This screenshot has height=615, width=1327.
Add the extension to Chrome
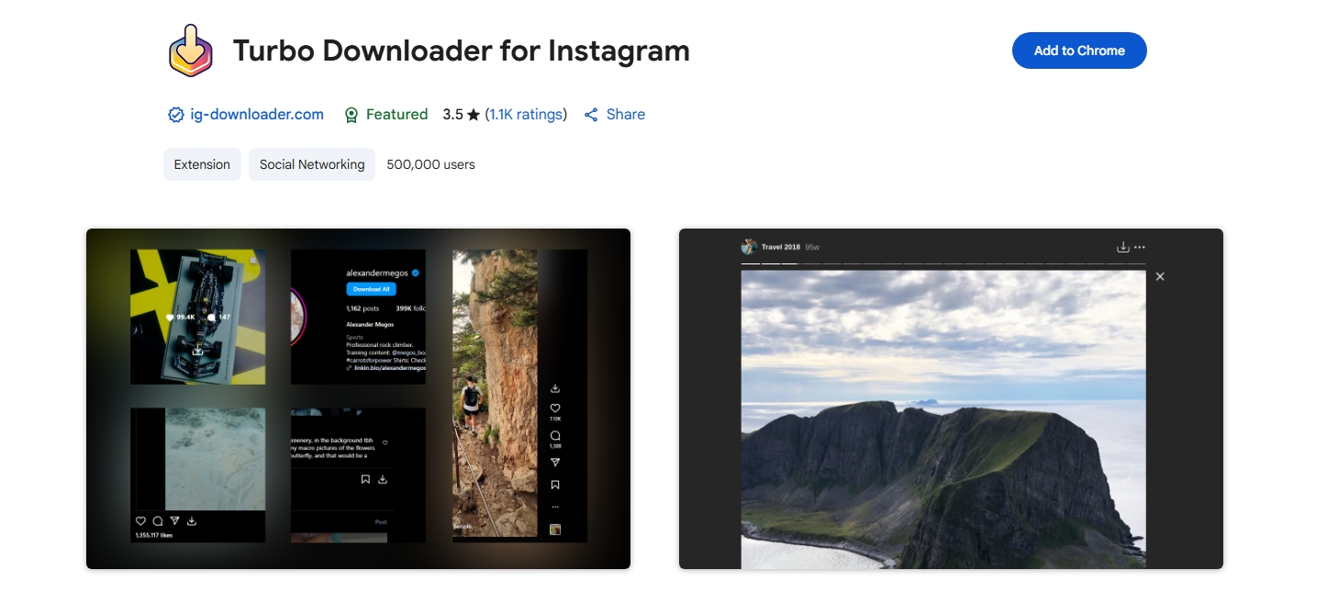click(x=1079, y=50)
